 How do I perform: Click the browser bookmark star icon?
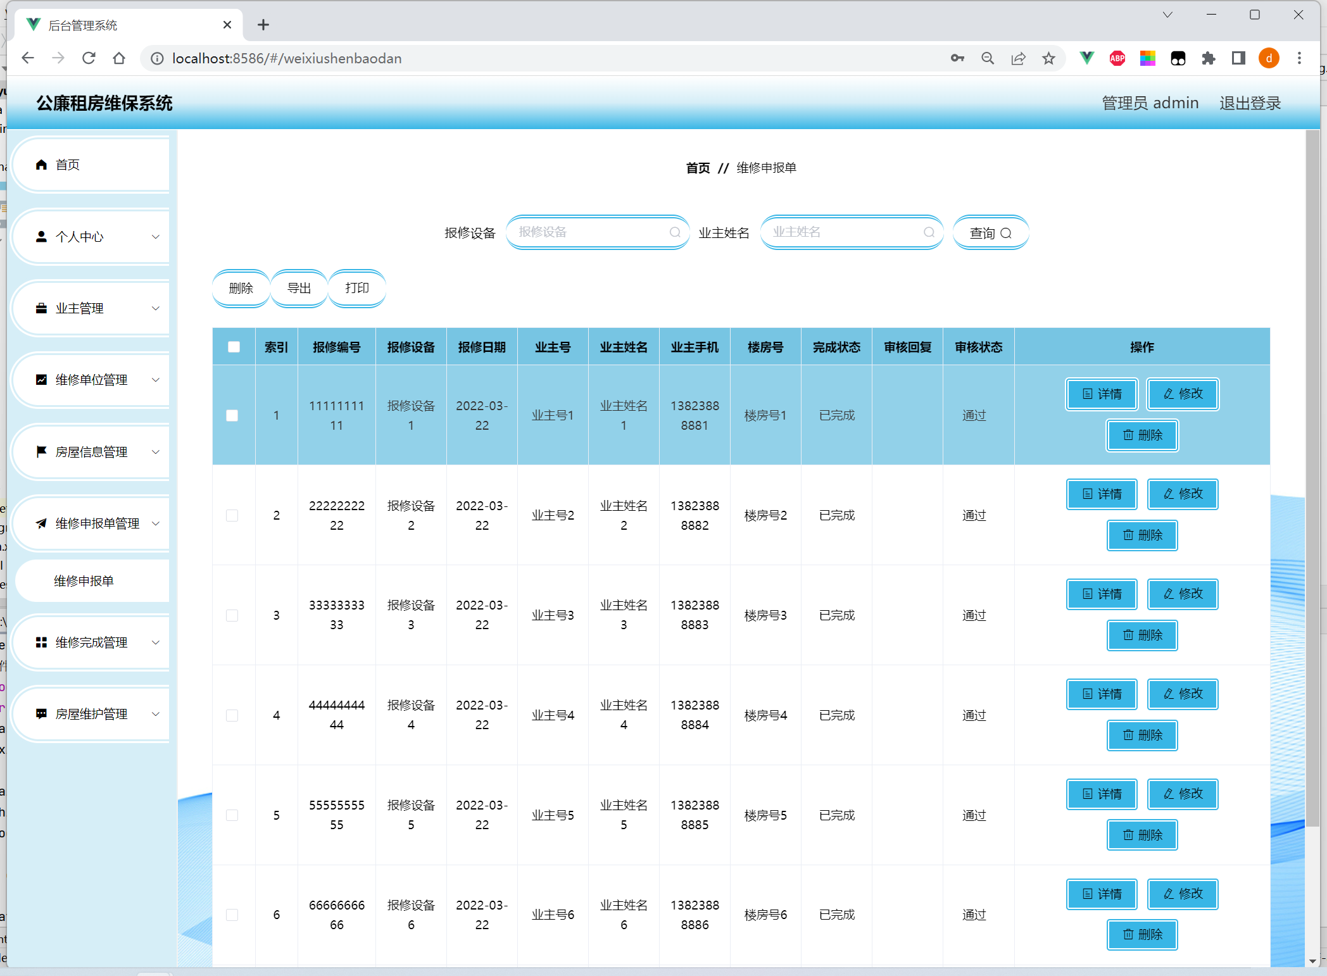1049,59
